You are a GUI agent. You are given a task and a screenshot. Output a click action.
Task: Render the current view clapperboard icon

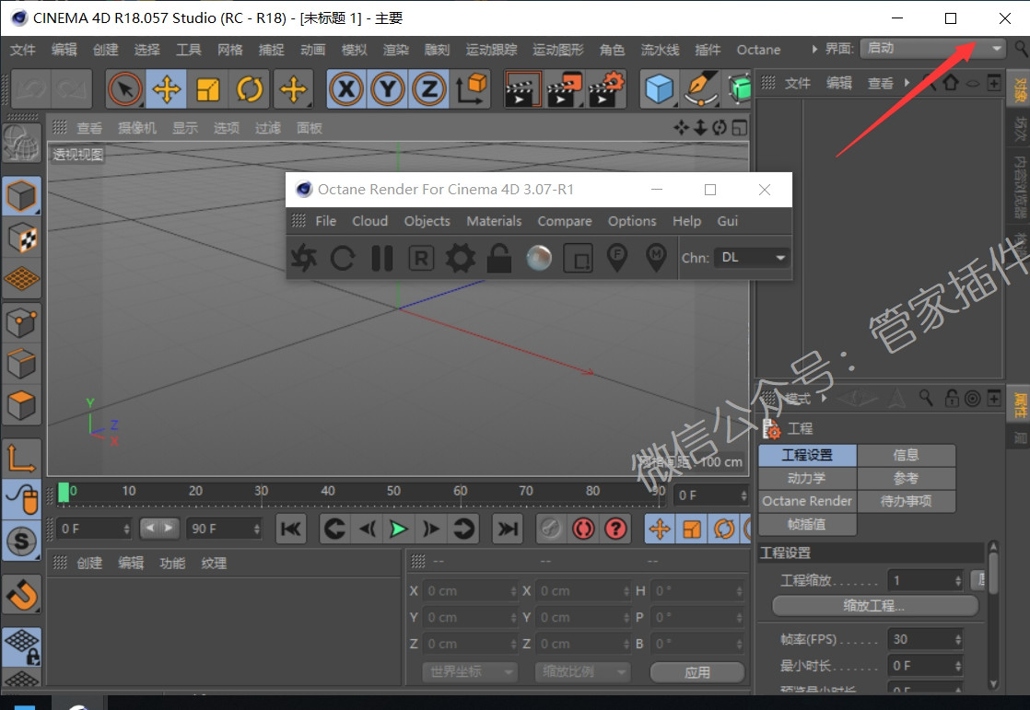[x=523, y=89]
